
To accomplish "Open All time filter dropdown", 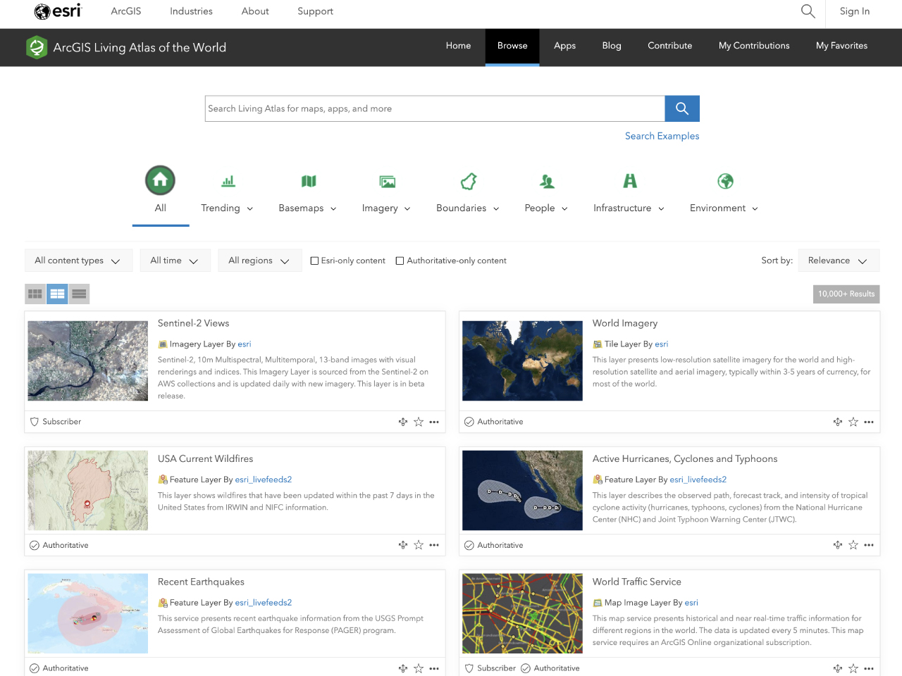I will tap(175, 261).
